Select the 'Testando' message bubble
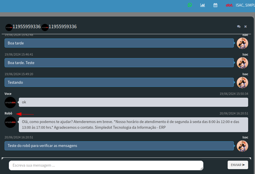Image resolution: width=255 pixels, height=174 pixels. click(119, 82)
